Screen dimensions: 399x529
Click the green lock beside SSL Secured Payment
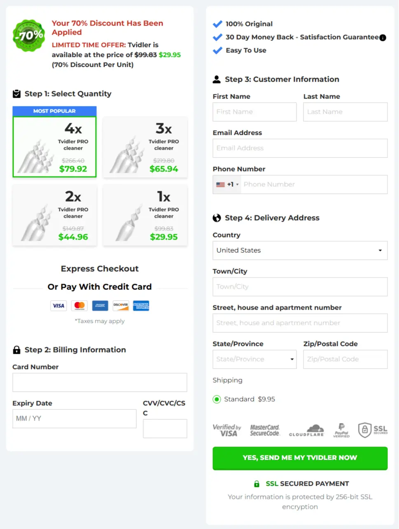257,484
